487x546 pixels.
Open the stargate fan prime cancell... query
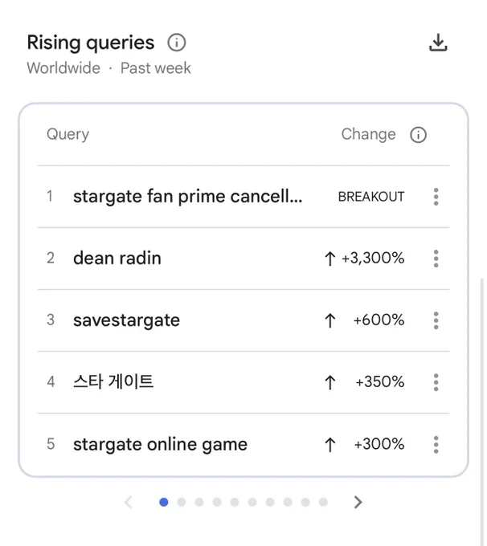point(187,197)
